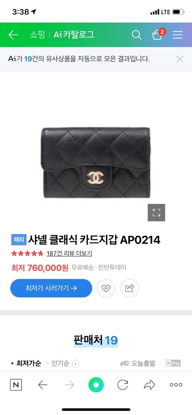Expand product image to fullscreen
The width and height of the screenshot is (192, 415).
(x=156, y=213)
